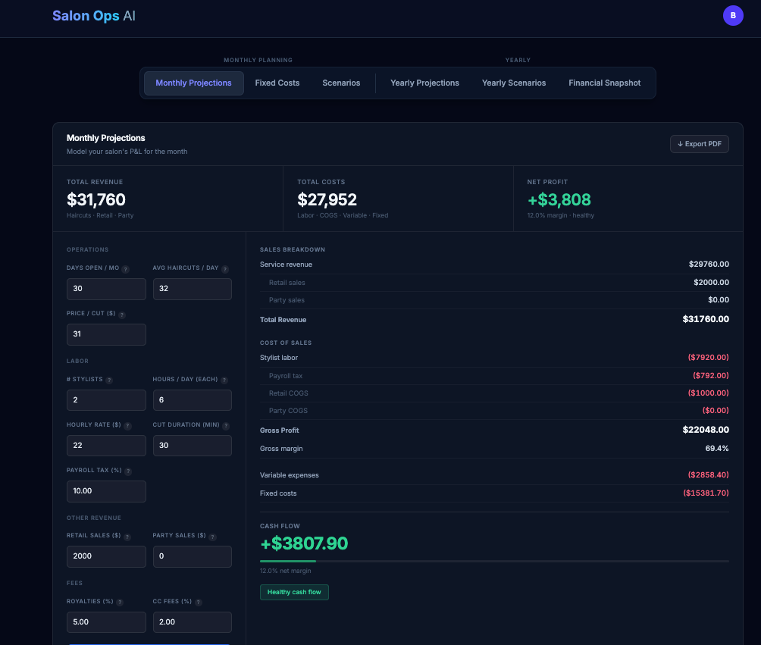761x645 pixels.
Task: Show help icon for Cut Duration
Action: pos(226,426)
